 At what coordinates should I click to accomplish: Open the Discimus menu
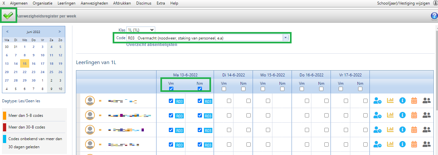click(x=144, y=3)
